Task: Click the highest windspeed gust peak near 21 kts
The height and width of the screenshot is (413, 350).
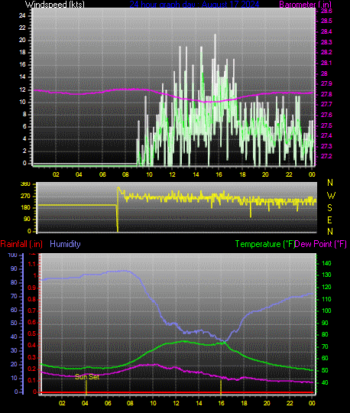Action: 216,35
